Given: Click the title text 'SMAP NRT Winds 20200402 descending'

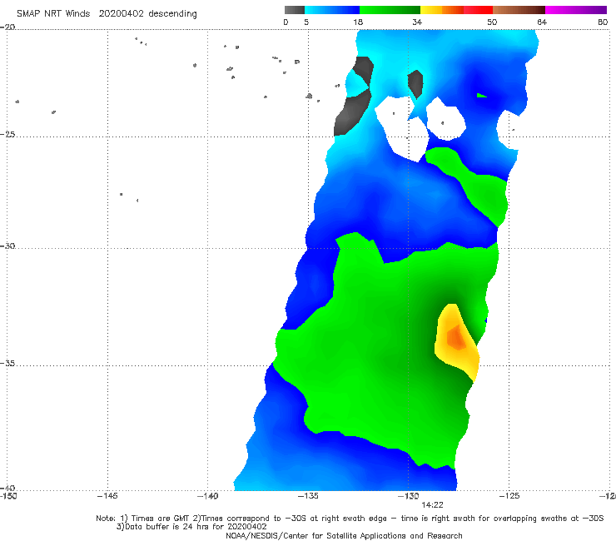Looking at the screenshot, I should pyautogui.click(x=107, y=13).
